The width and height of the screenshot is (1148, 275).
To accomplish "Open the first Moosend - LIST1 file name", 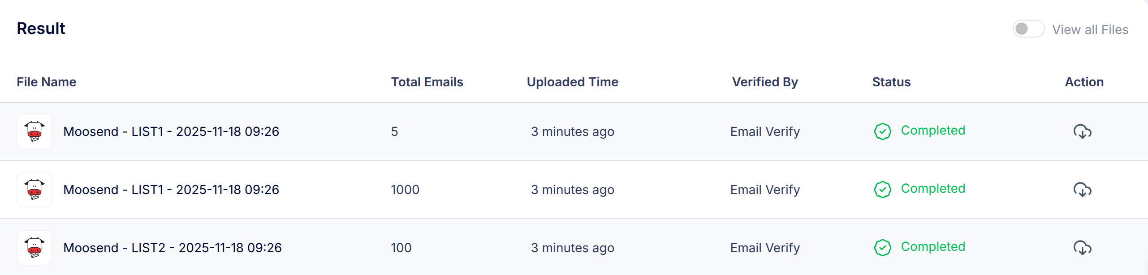I will (171, 131).
